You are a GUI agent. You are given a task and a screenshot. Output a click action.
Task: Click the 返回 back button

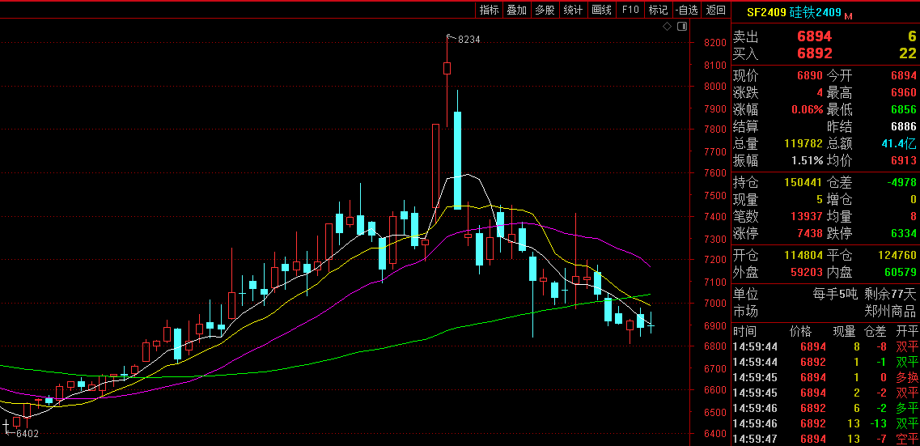[715, 10]
